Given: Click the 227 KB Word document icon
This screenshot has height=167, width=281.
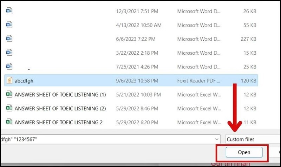Looking at the screenshot, I should (x=9, y=39).
